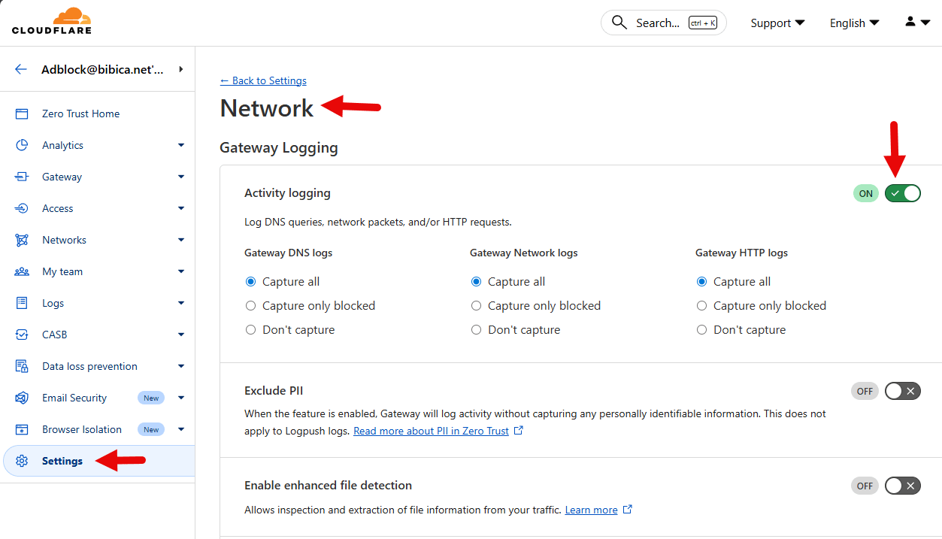Image resolution: width=942 pixels, height=539 pixels.
Task: Go back via Back to Settings link
Action: [x=263, y=80]
